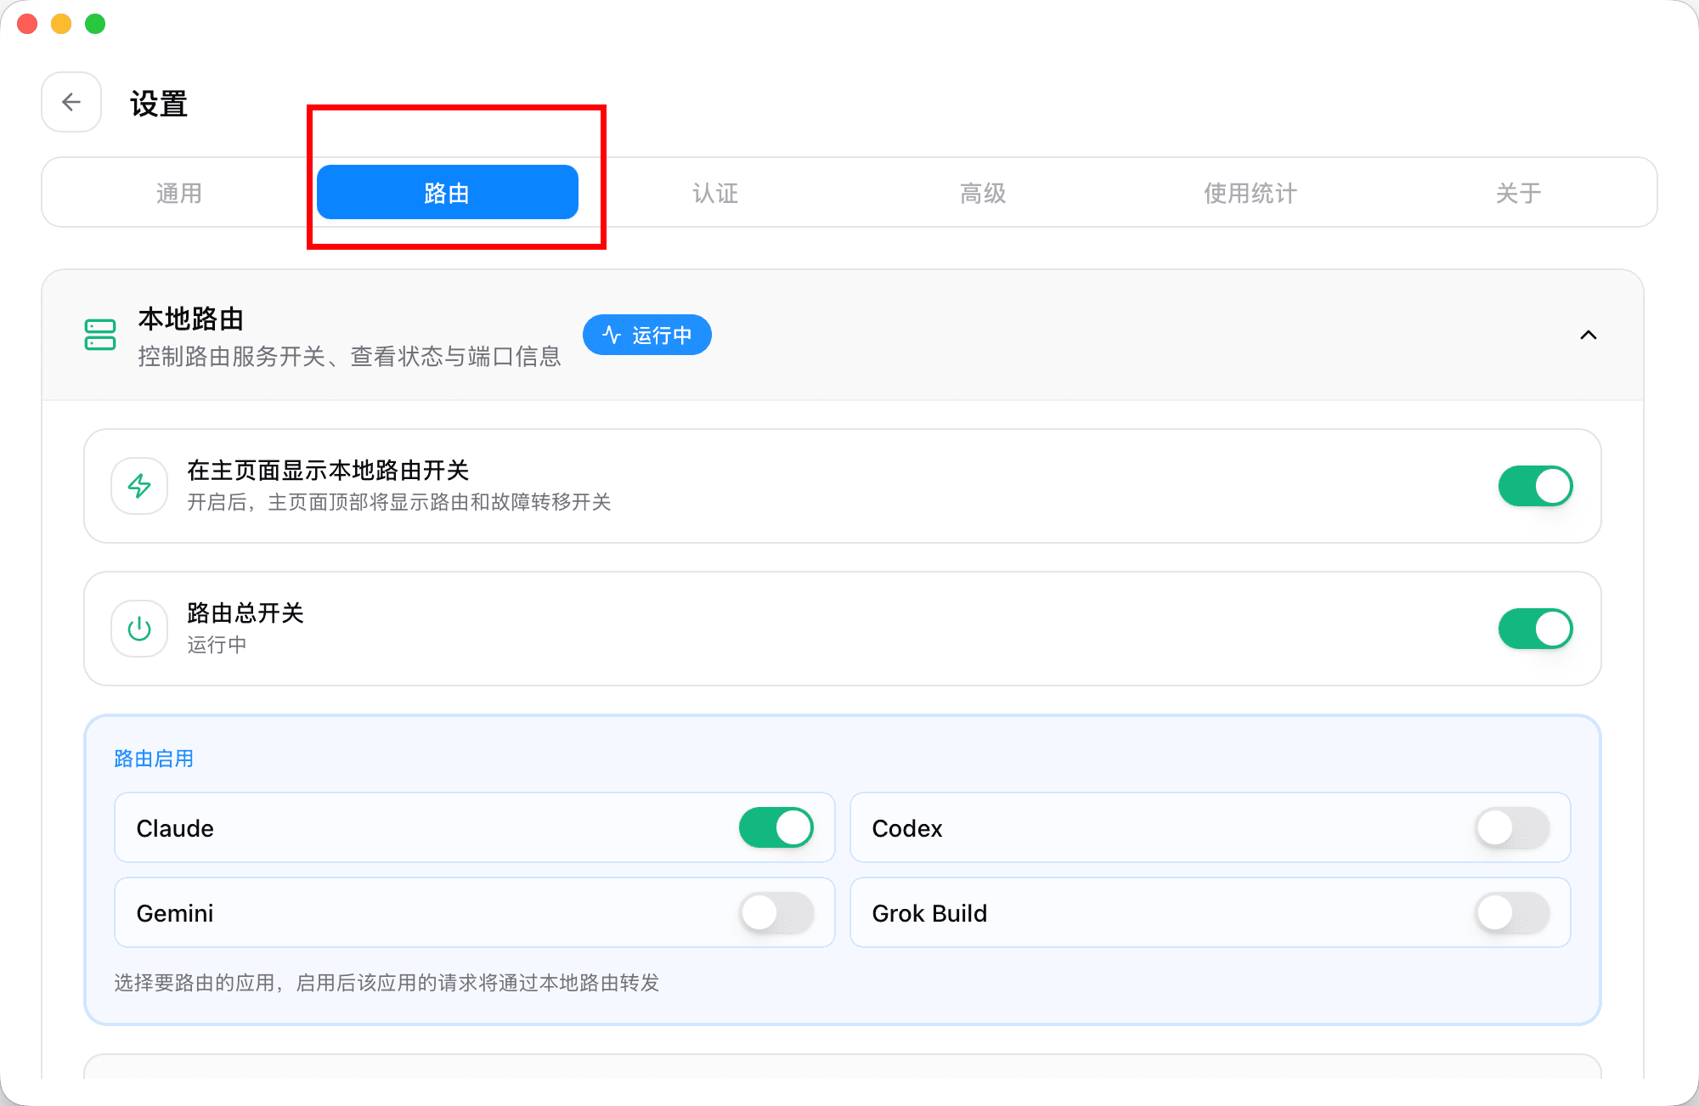
Task: Enable routing for Gemini
Action: point(776,912)
